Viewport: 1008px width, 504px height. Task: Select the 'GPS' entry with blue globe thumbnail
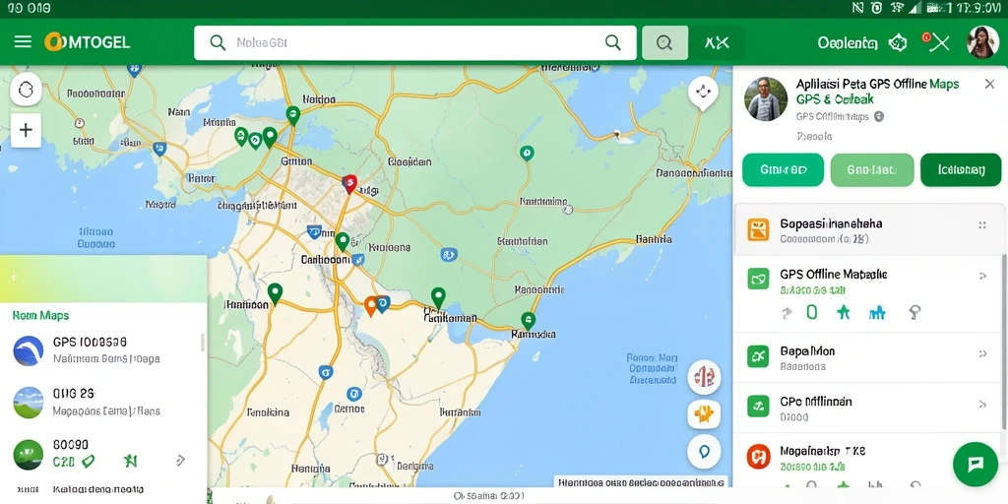(102, 350)
